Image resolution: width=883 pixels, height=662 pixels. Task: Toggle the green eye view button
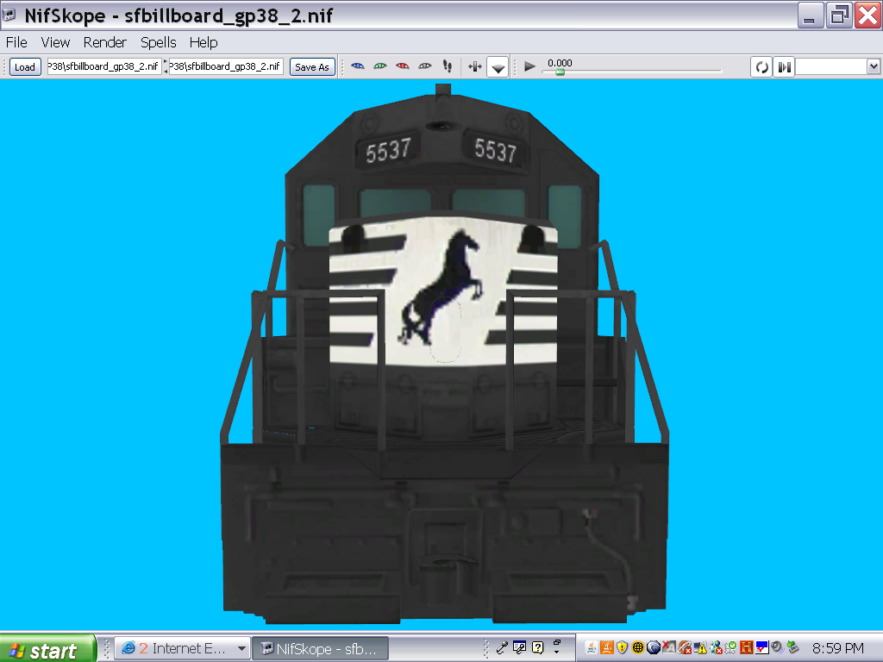coord(380,66)
